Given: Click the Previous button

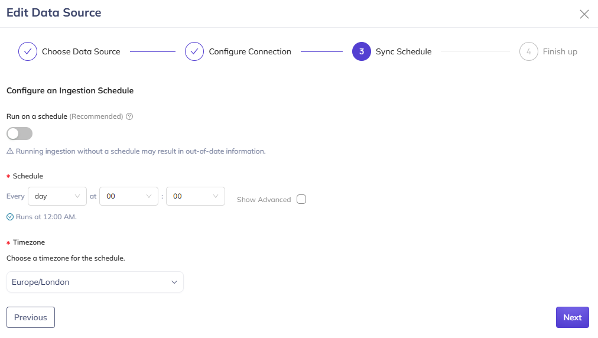Looking at the screenshot, I should pyautogui.click(x=31, y=317).
